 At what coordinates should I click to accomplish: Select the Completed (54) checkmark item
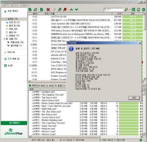click(12, 29)
